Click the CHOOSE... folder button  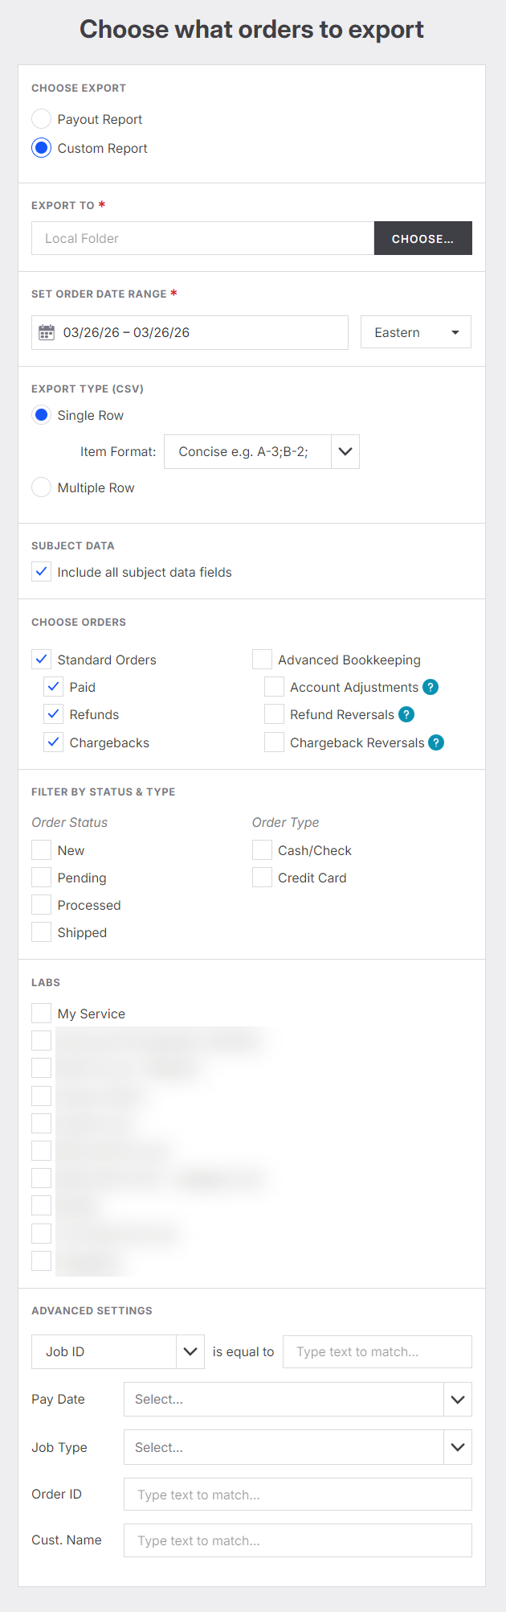pos(422,239)
